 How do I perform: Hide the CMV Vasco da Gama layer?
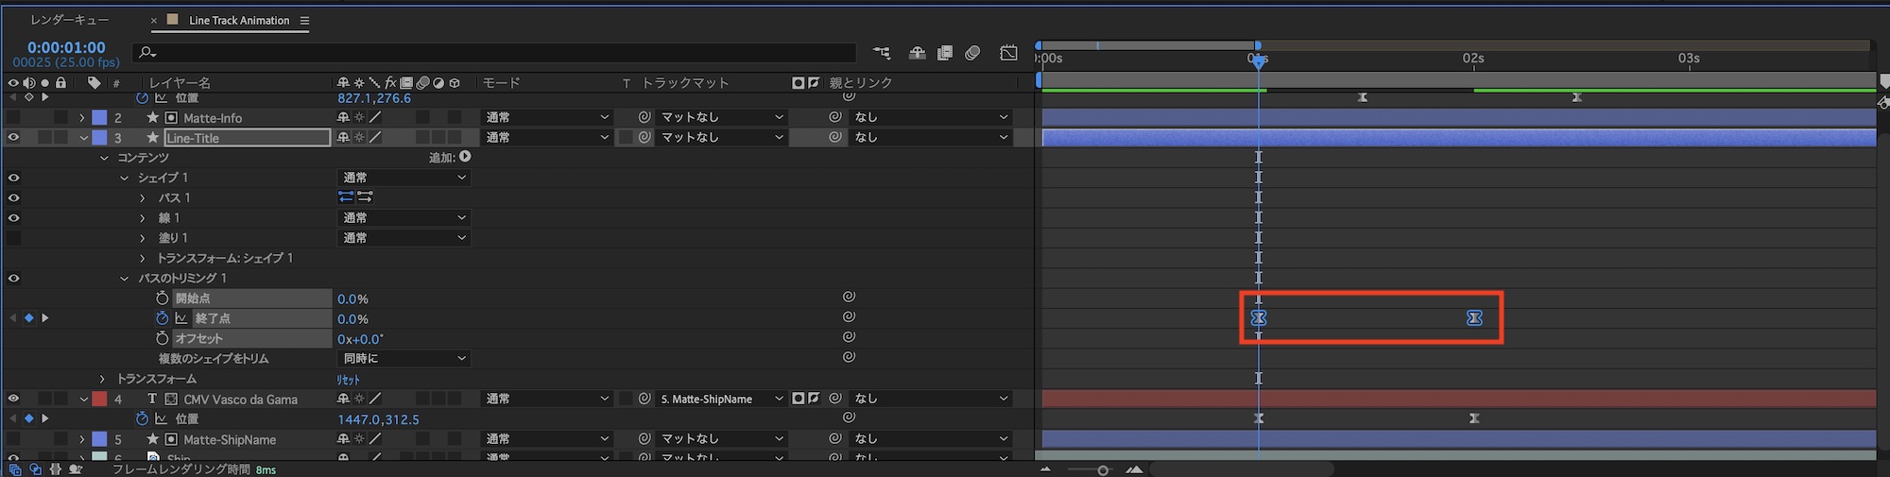click(13, 399)
